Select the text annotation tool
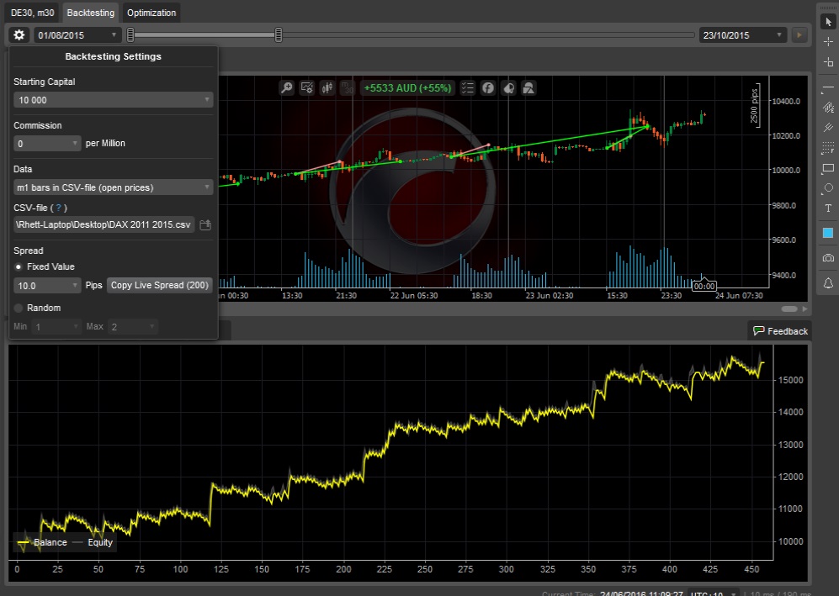 (x=828, y=208)
